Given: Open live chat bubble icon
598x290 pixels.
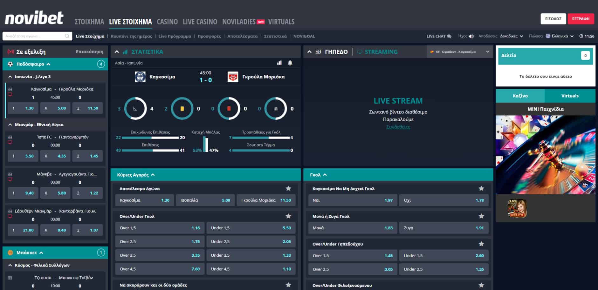Looking at the screenshot, I should 449,36.
